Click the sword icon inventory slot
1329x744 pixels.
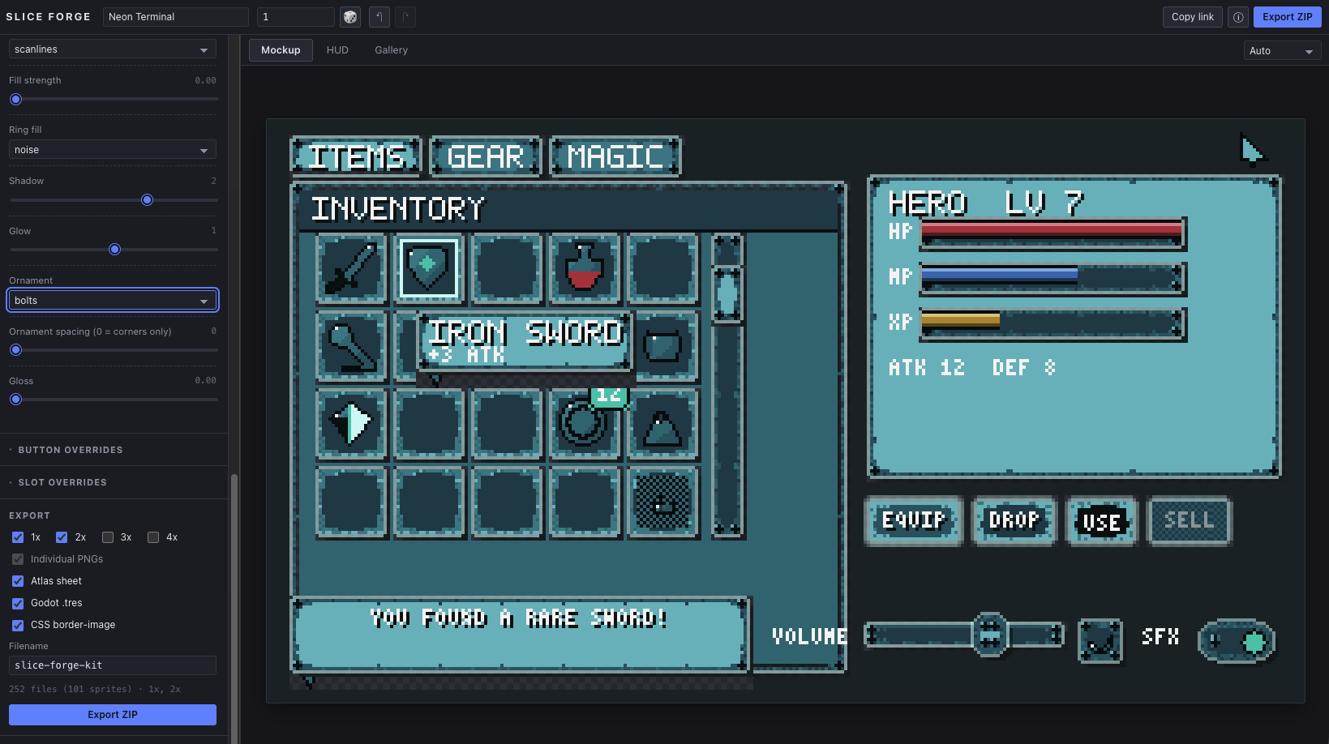[x=351, y=268]
